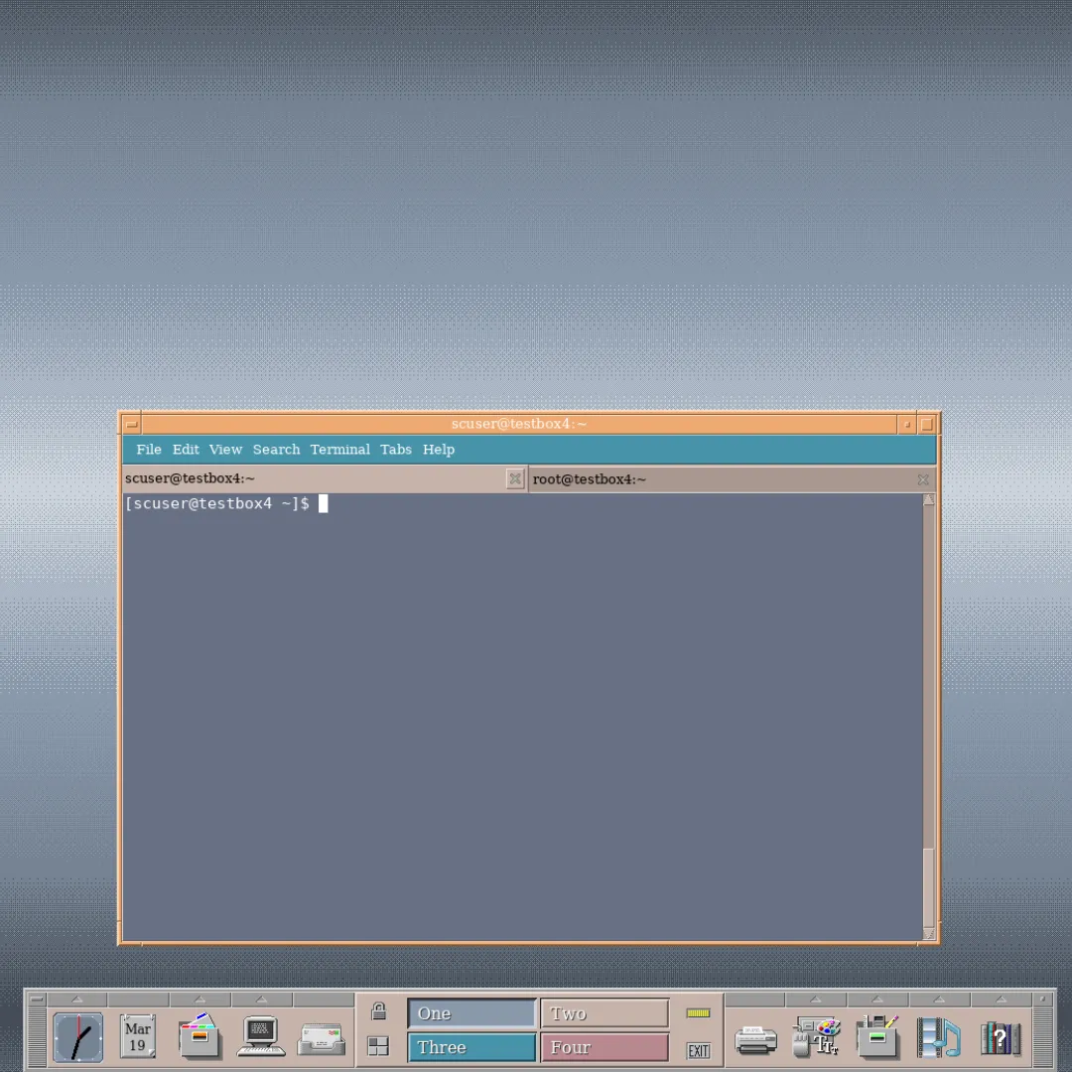Lock the screen with the padlock icon
This screenshot has width=1072, height=1072.
378,1010
